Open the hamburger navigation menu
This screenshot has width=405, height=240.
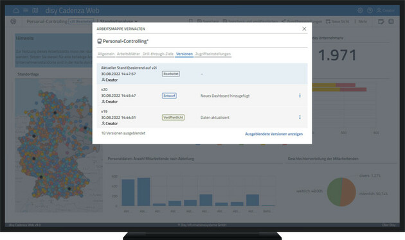tap(26, 10)
